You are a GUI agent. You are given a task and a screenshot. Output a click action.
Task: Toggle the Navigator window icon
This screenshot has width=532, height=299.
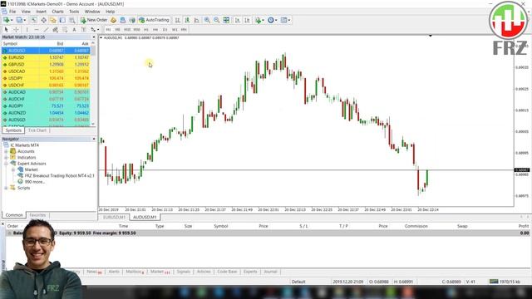pyautogui.click(x=53, y=20)
